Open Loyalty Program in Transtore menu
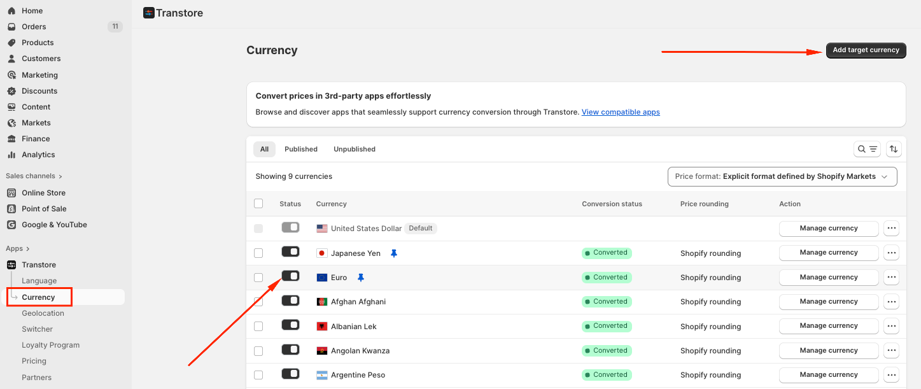This screenshot has height=389, width=921. coord(51,345)
